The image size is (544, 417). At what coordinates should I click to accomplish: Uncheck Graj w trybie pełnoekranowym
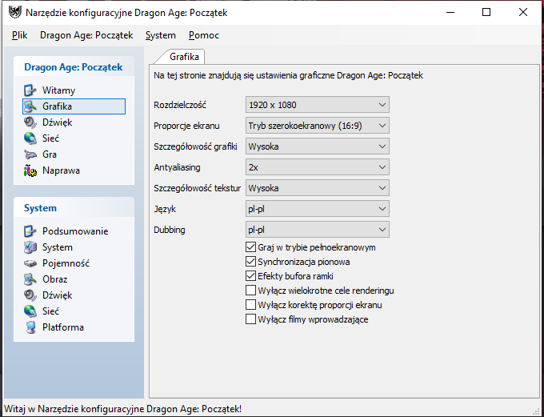tap(250, 247)
